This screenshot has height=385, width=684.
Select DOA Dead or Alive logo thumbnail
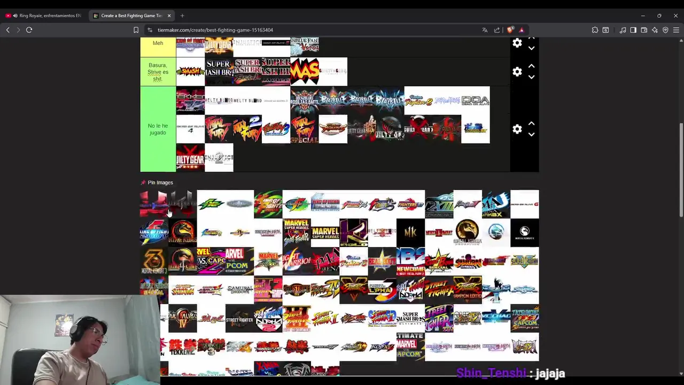(x=475, y=101)
